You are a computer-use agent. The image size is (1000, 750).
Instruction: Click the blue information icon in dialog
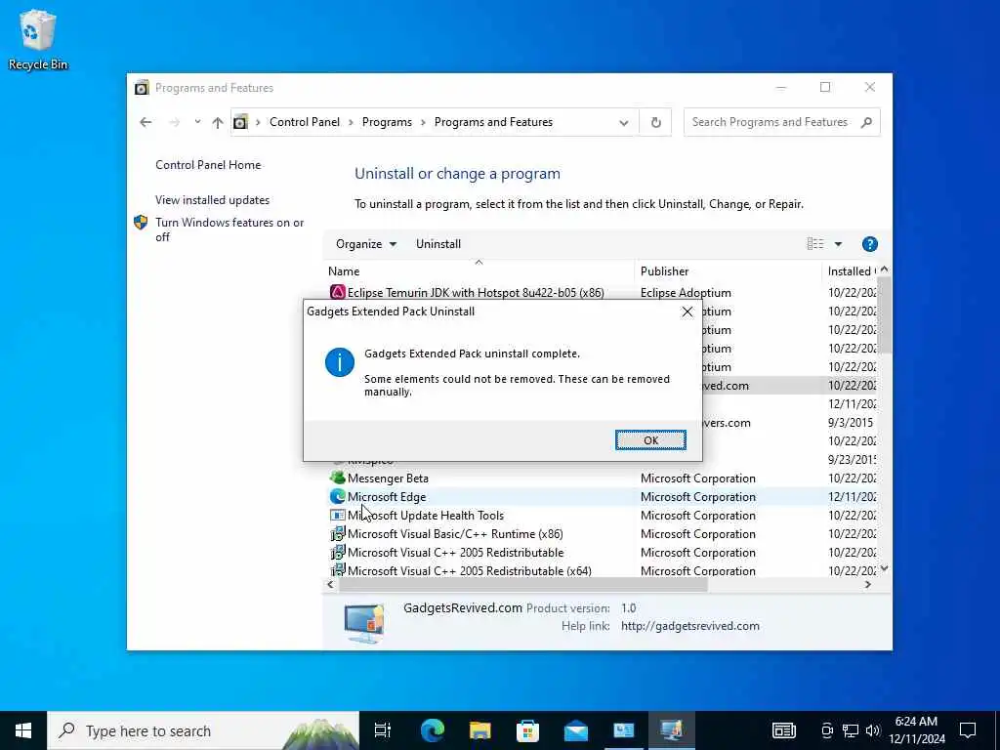(339, 362)
